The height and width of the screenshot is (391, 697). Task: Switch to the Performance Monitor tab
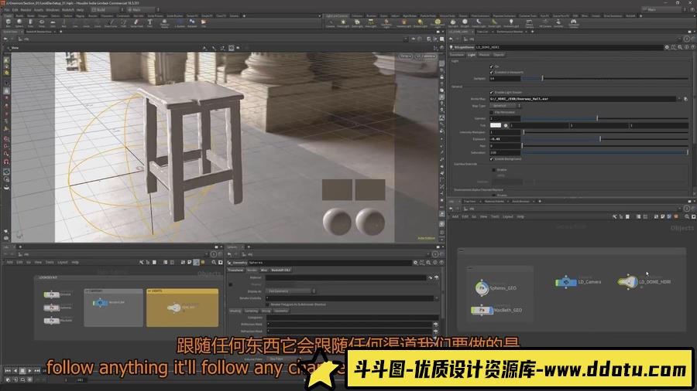[x=510, y=32]
